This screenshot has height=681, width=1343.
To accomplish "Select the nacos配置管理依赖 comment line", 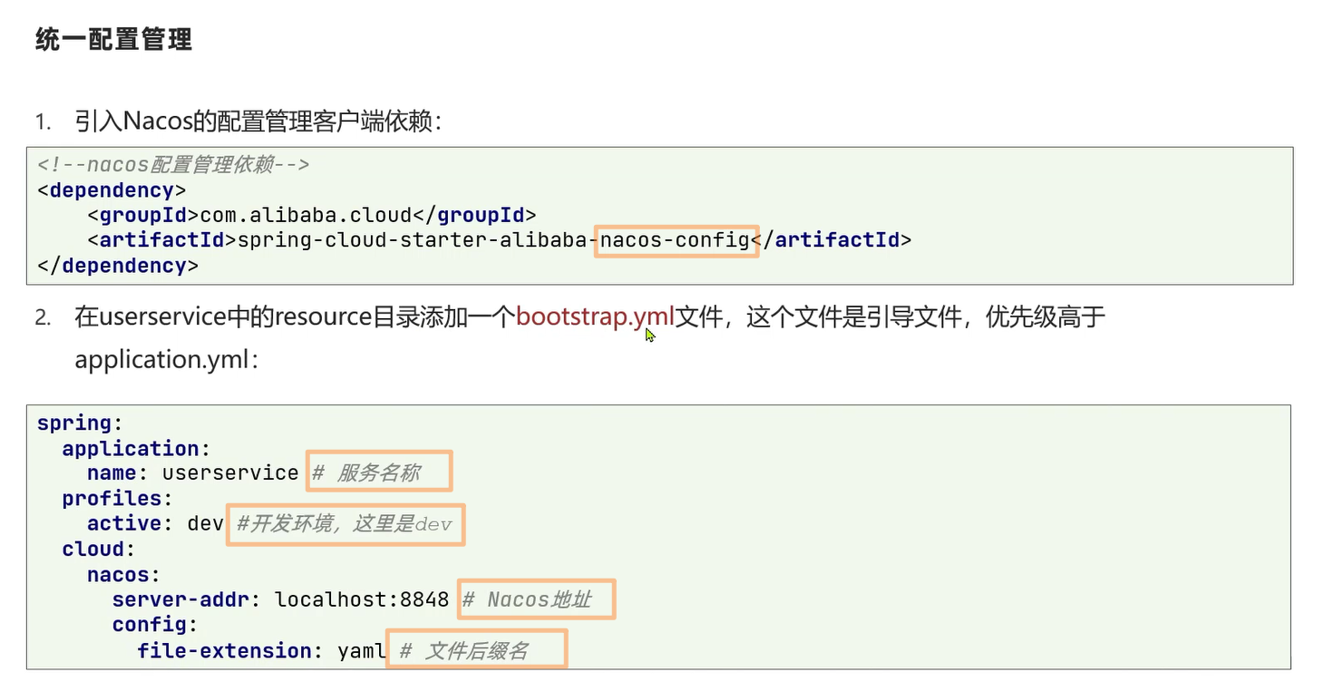I will coord(170,164).
